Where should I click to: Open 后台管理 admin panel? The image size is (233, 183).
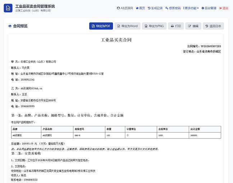click(x=209, y=8)
